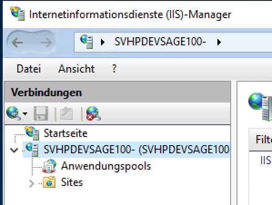Click the Verbindungen panel header
The image size is (272, 205).
point(117,93)
